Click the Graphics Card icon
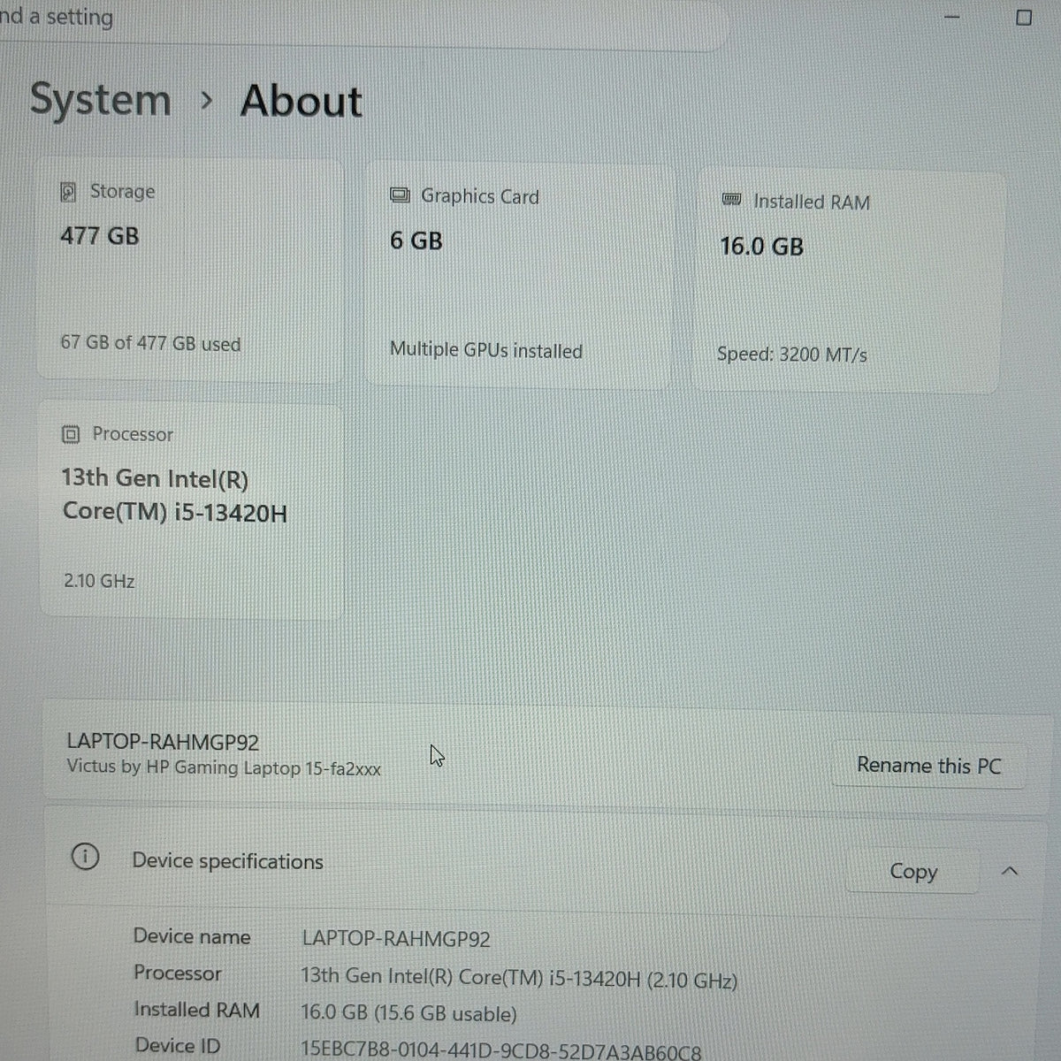 (400, 195)
